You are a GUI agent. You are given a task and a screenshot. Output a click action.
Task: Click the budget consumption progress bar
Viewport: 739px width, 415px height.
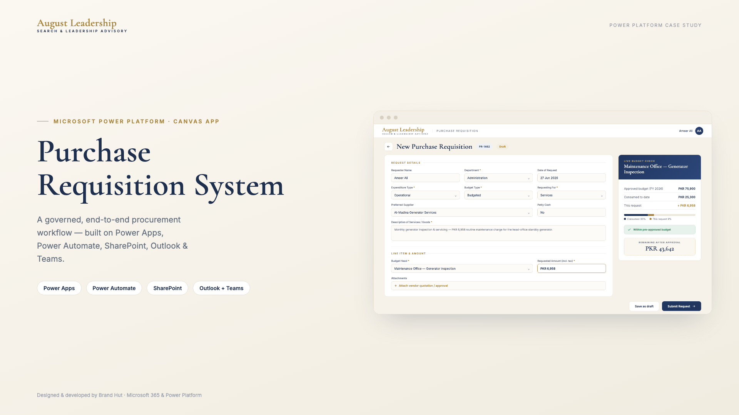(x=659, y=215)
